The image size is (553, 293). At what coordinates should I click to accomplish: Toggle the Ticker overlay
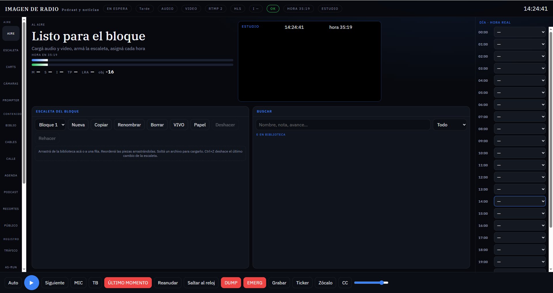click(302, 283)
